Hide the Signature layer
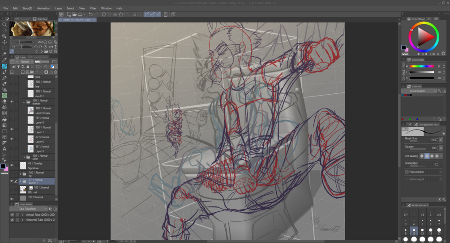This screenshot has height=243, width=450. click(x=12, y=165)
